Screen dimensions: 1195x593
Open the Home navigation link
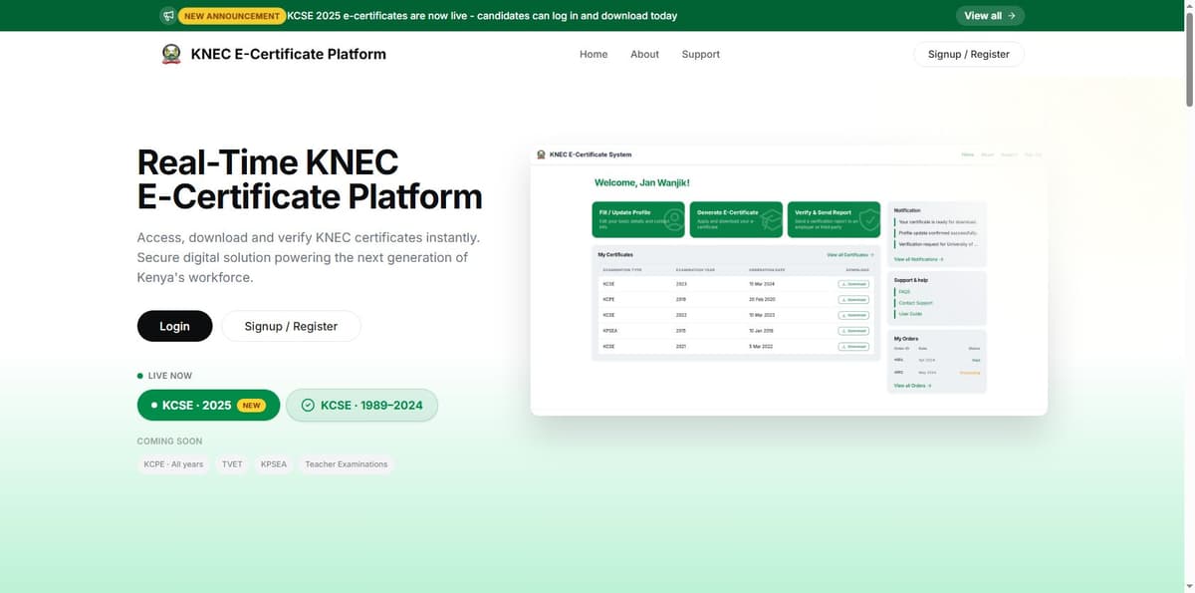coord(594,54)
